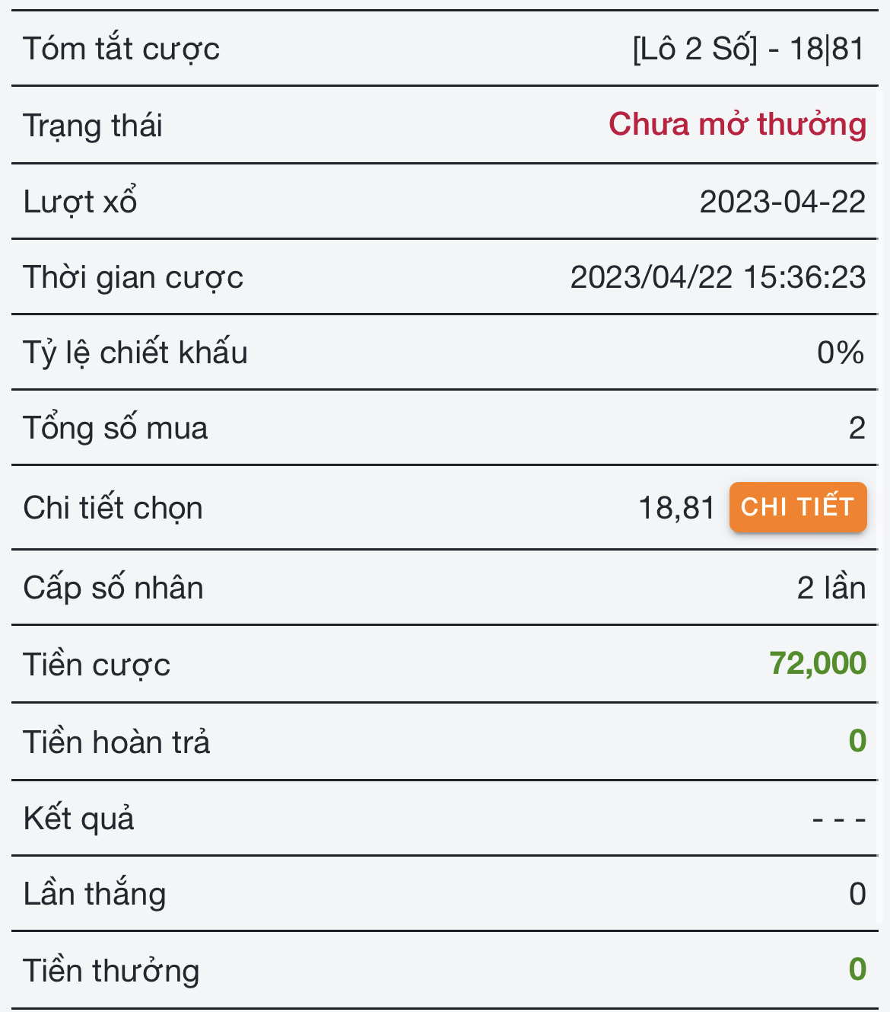This screenshot has height=1012, width=890.
Task: Click the Thời gian cược label
Action: (x=133, y=278)
